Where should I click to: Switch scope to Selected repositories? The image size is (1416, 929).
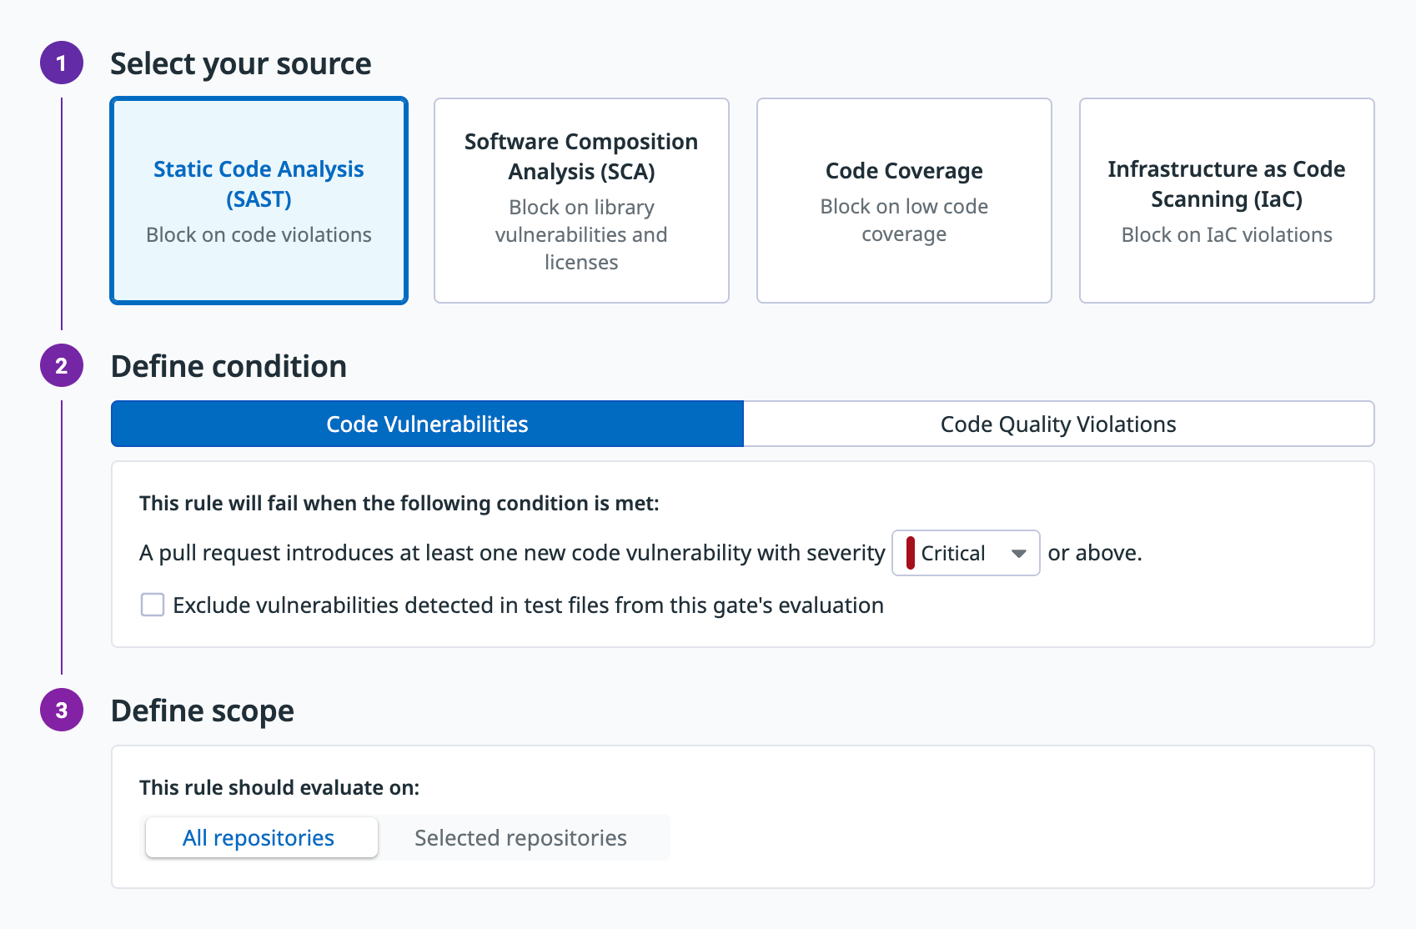click(x=520, y=838)
